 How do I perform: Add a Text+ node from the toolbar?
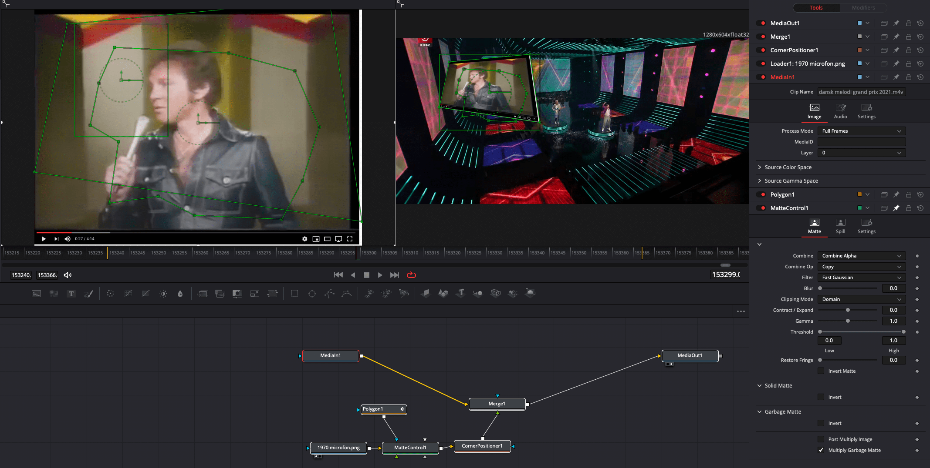(x=71, y=294)
